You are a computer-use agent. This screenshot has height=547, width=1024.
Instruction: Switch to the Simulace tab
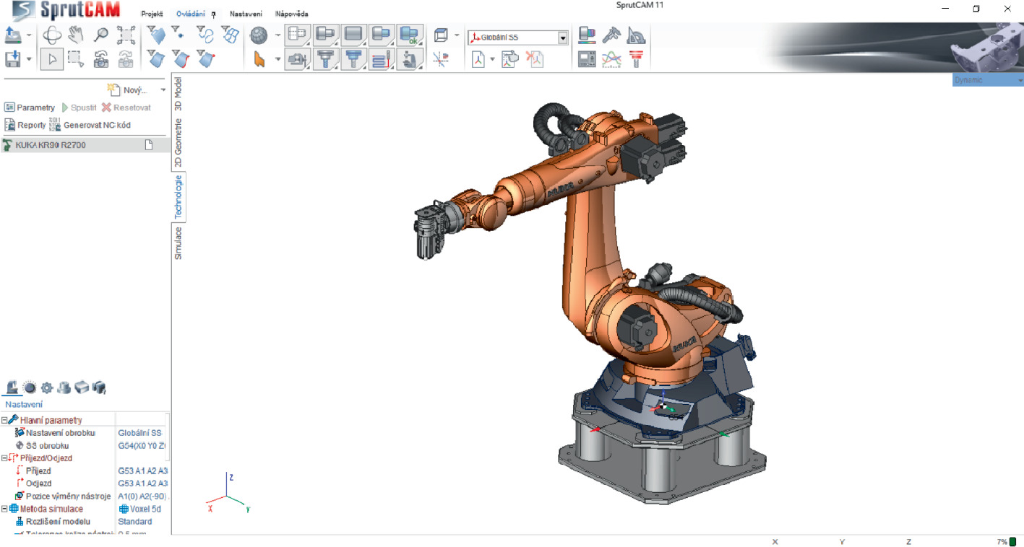[178, 243]
